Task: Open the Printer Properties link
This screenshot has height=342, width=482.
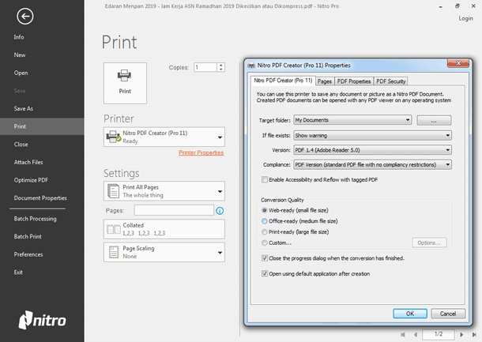Action: point(201,152)
